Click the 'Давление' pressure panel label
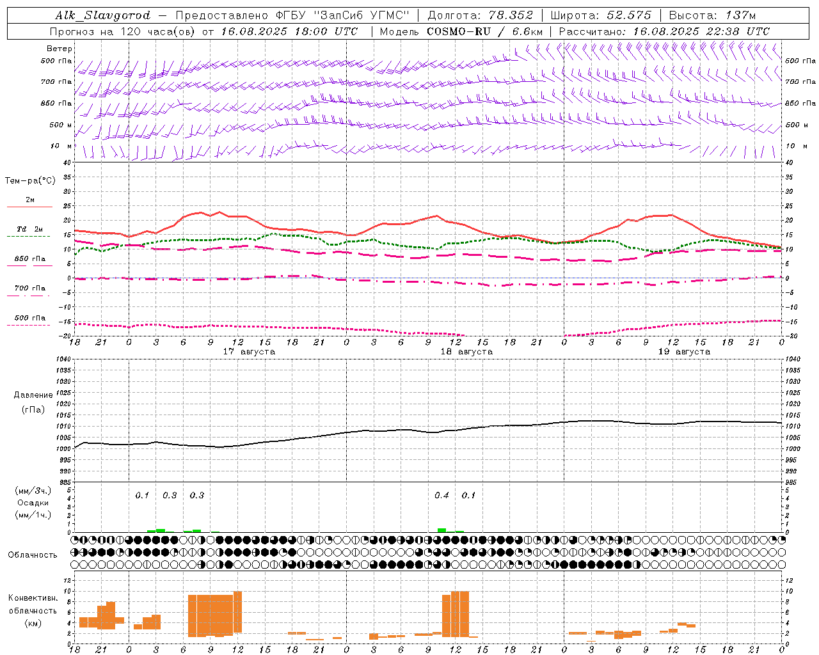Image resolution: width=819 pixels, height=655 pixels. click(33, 395)
